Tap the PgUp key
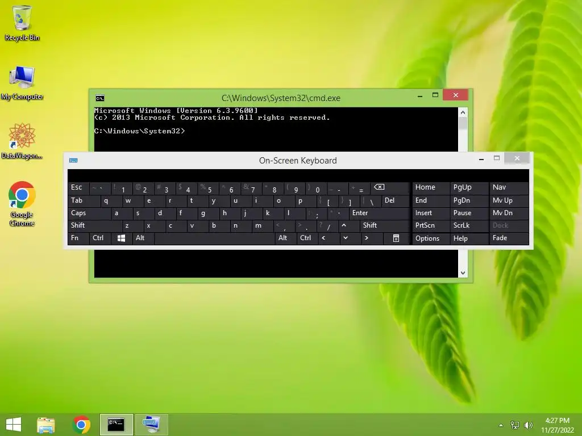Screen dimensions: 582x436 tap(469, 187)
